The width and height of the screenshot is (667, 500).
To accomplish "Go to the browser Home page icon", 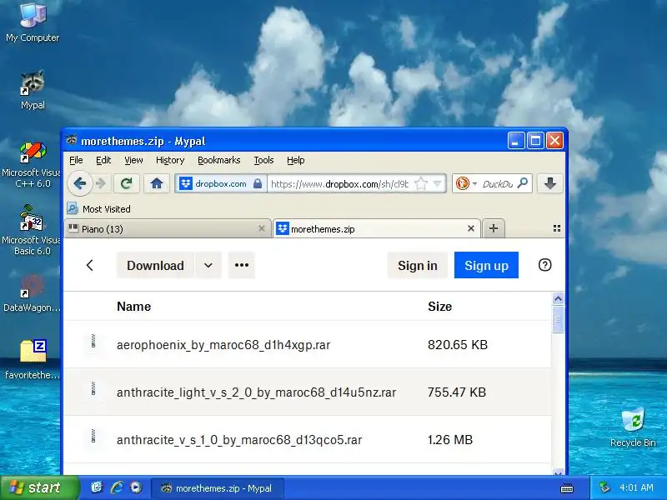I will coord(157,183).
